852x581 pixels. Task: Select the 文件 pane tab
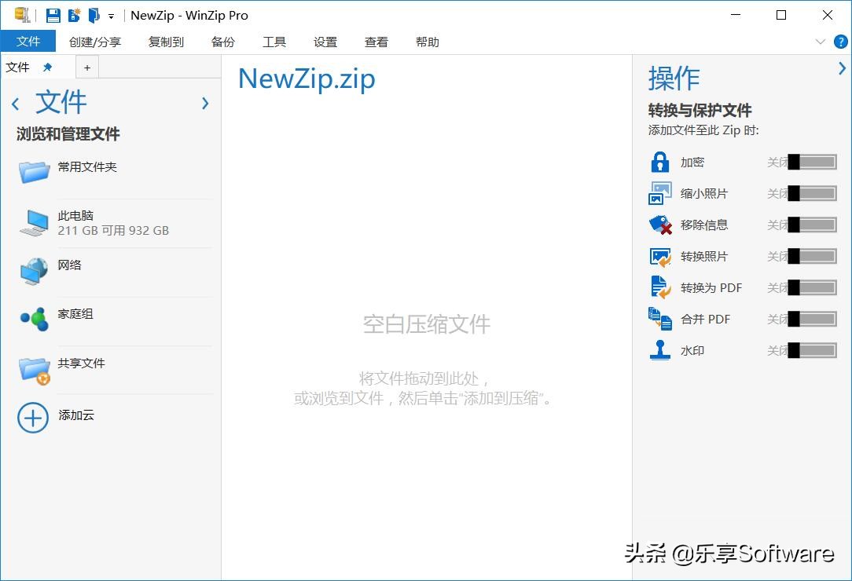click(x=18, y=68)
